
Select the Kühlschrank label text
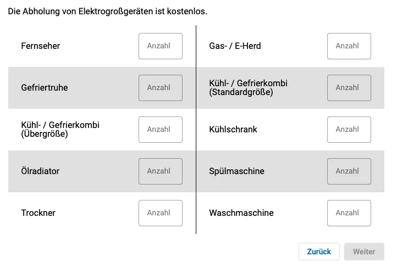(233, 129)
